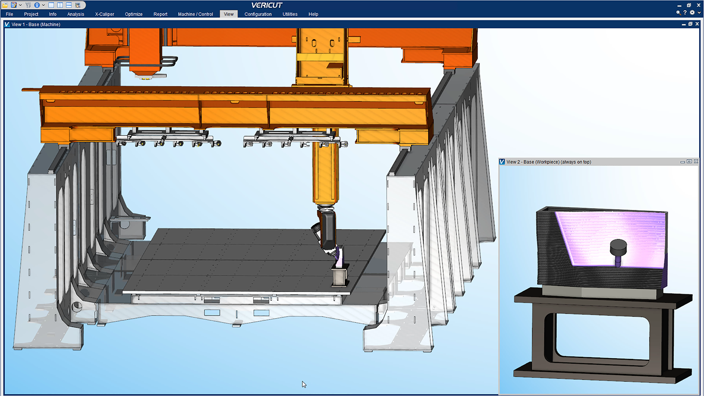The width and height of the screenshot is (704, 396).
Task: Expand the chevron beside the gear icon
Action: click(699, 13)
